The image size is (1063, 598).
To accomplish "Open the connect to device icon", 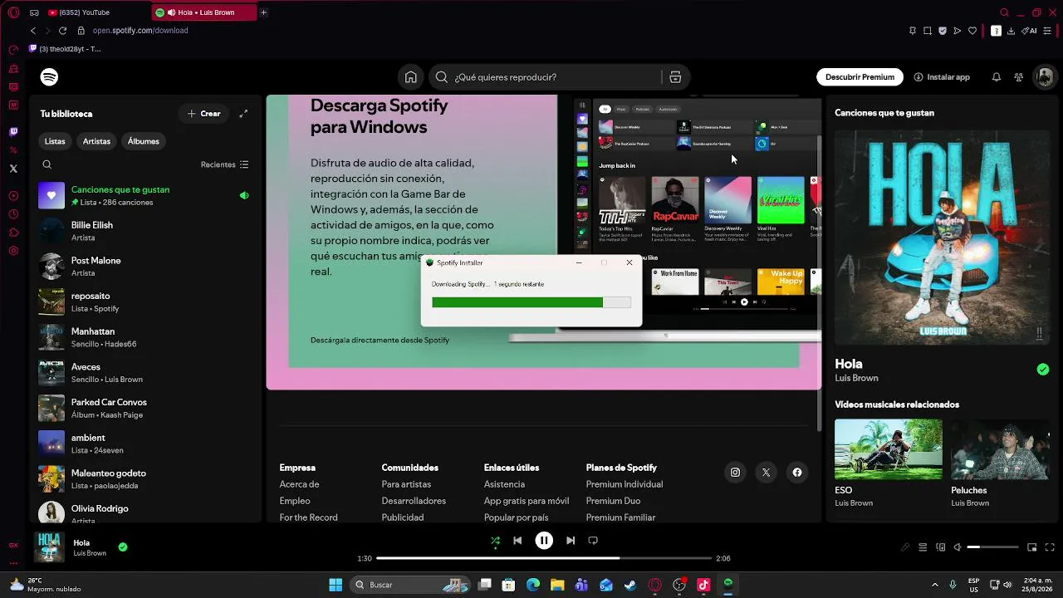I will point(940,547).
